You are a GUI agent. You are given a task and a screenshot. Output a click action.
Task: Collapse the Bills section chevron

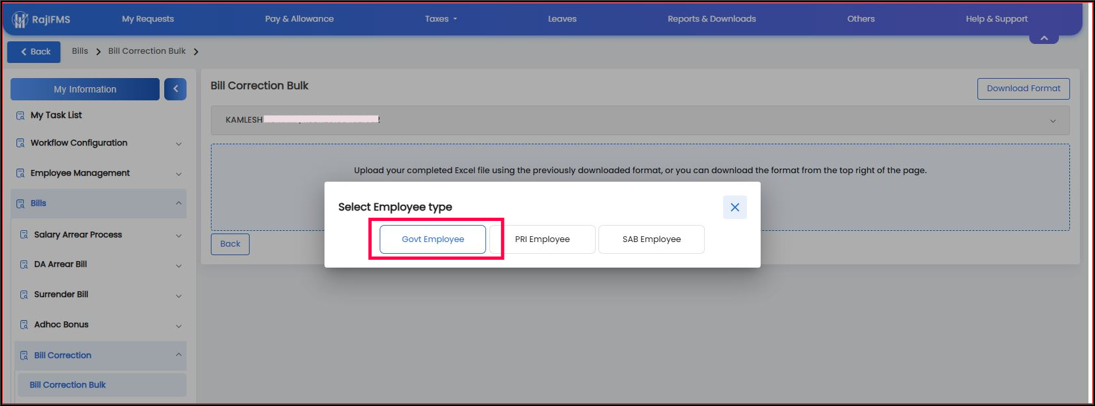pos(179,203)
